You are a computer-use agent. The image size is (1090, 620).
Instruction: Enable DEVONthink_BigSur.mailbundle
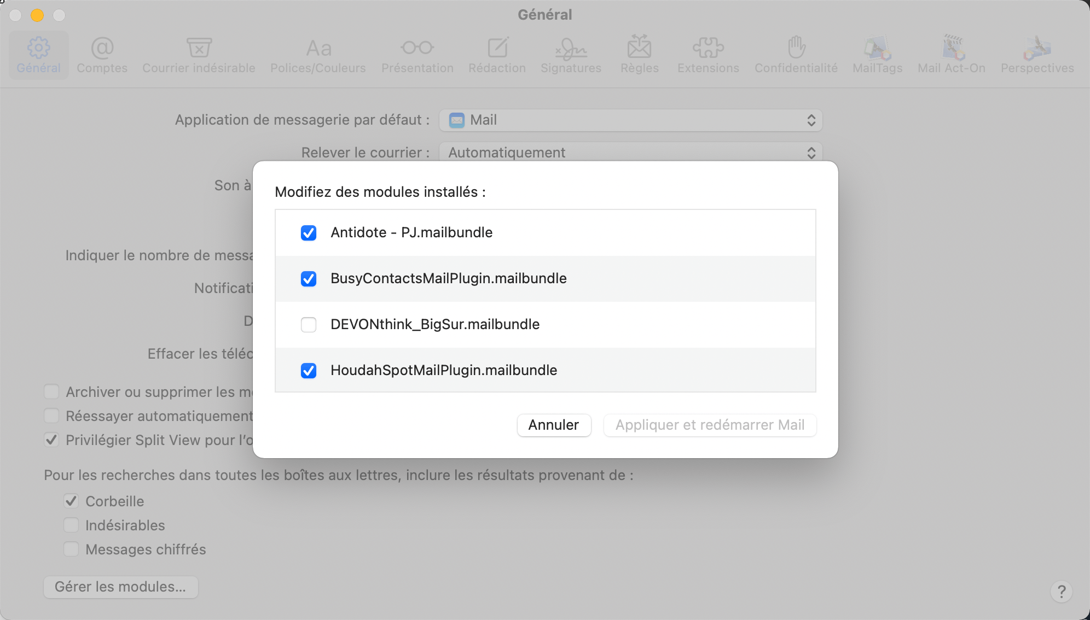pyautogui.click(x=309, y=325)
